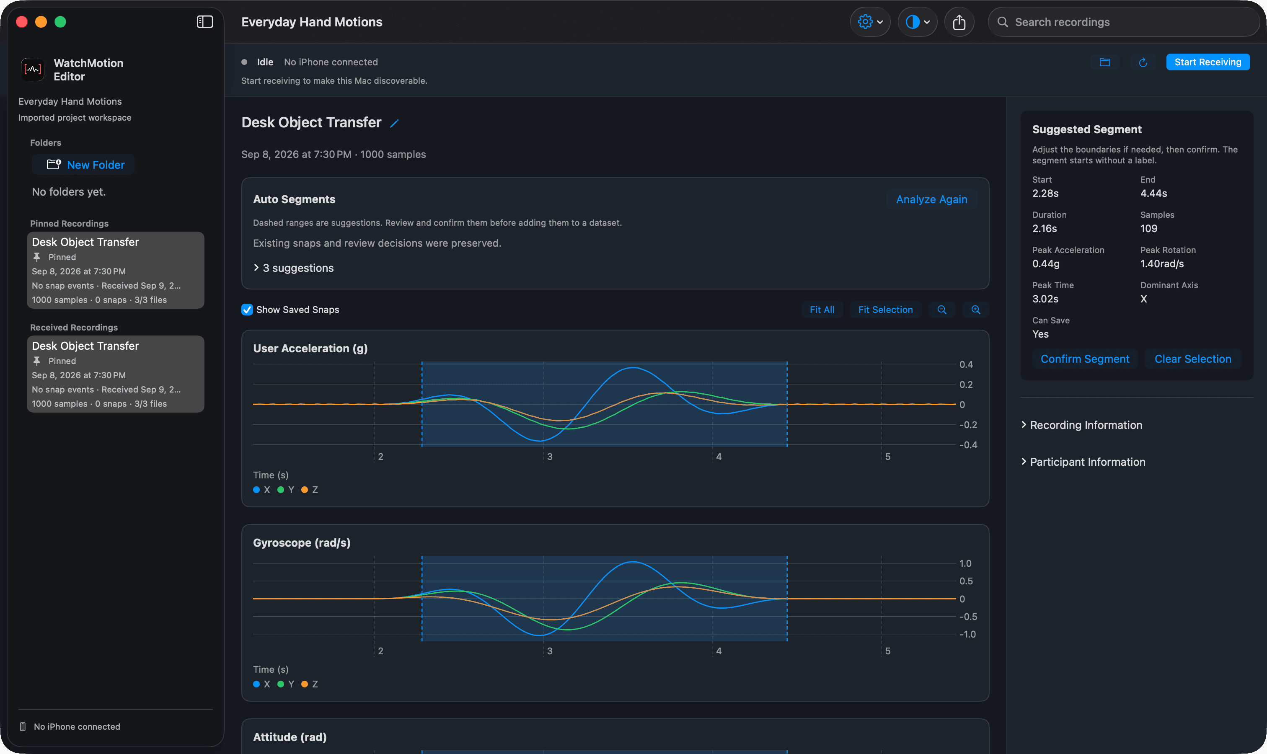
Task: Click Y legend dot in User Acceleration chart
Action: [x=281, y=490]
